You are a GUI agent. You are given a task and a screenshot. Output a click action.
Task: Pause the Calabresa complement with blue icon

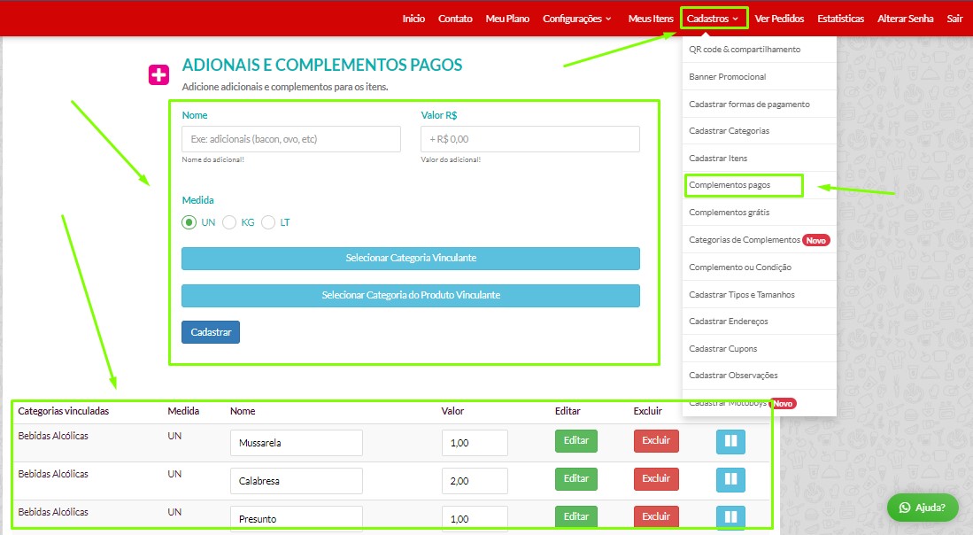point(730,479)
